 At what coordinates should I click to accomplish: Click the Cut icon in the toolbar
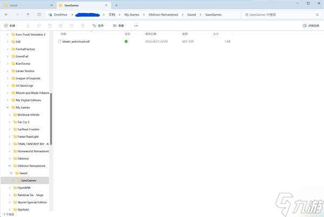pos(28,25)
